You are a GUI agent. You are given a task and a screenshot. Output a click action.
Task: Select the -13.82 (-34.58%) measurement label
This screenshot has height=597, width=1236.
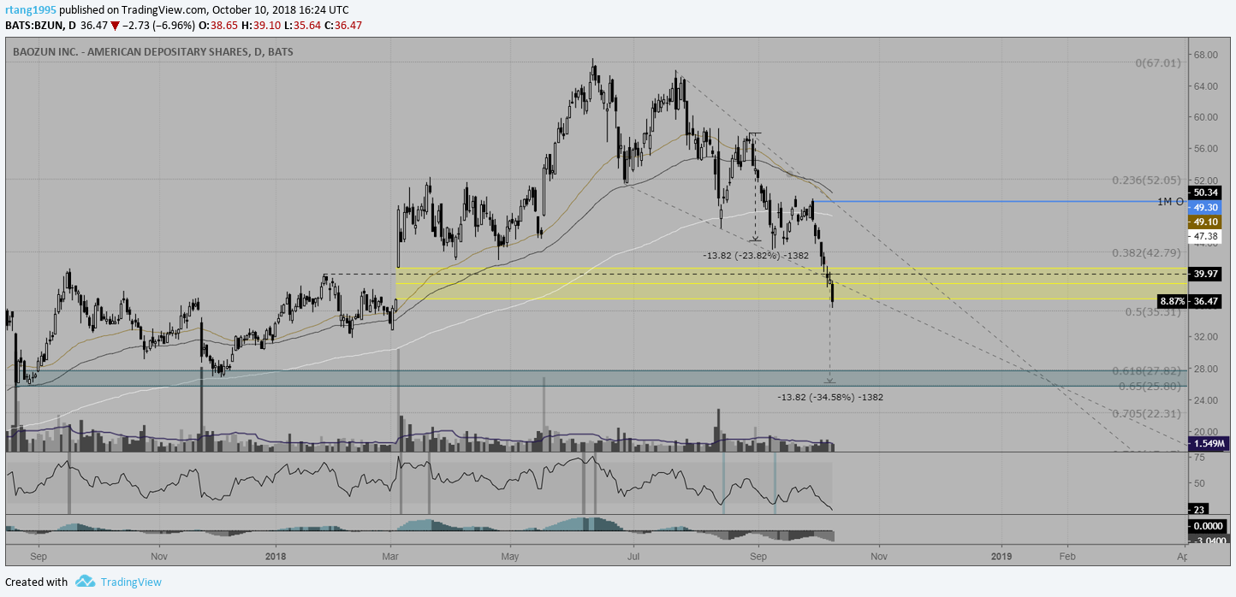[830, 397]
